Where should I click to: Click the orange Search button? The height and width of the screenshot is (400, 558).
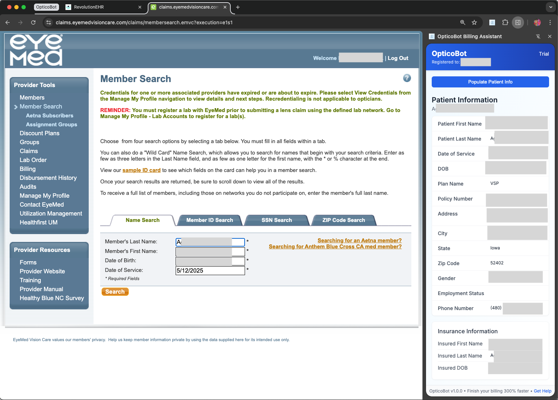tap(115, 292)
